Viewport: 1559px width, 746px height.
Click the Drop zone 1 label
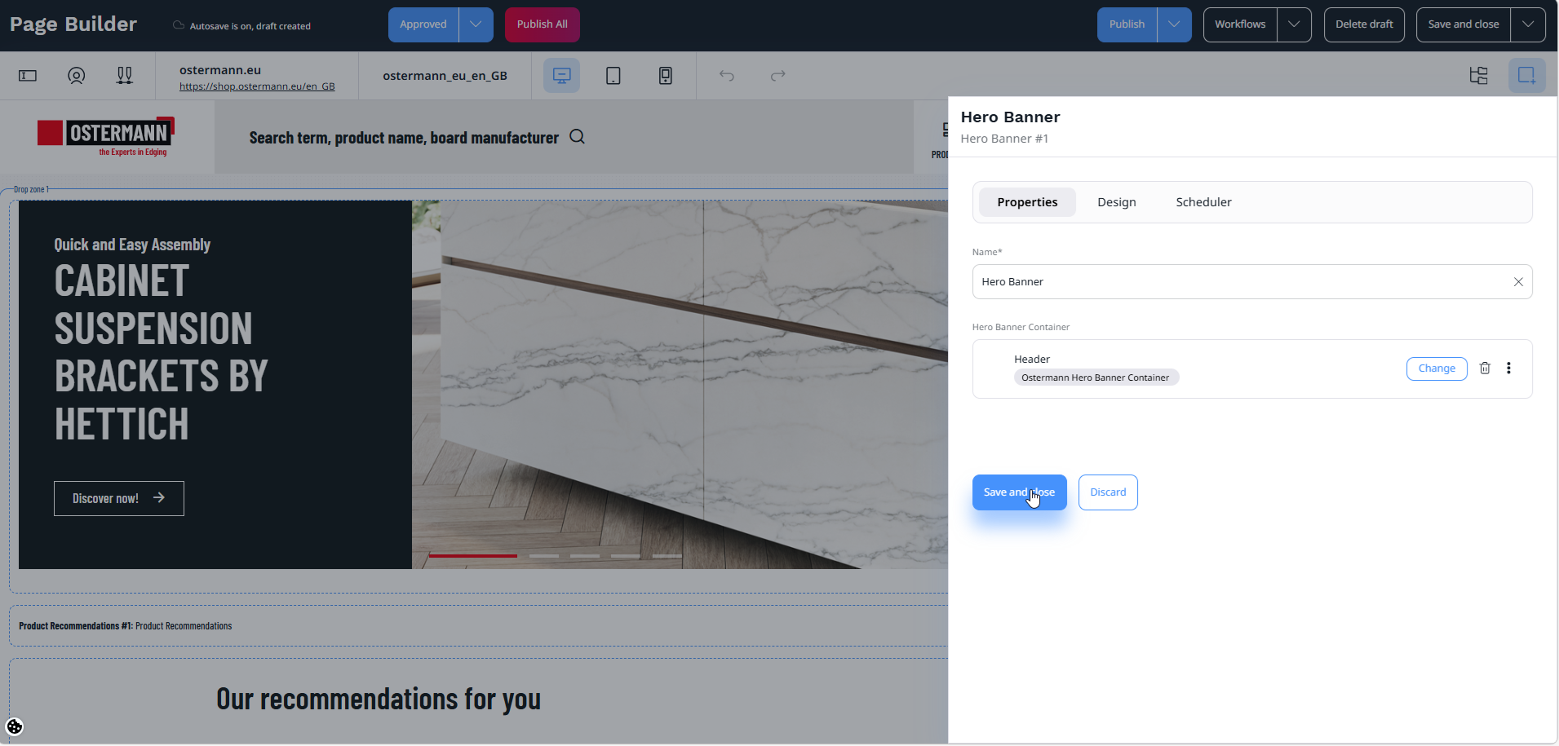(31, 189)
